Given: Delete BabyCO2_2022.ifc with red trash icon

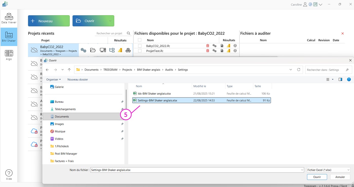Looking at the screenshot, I should coord(208,46).
